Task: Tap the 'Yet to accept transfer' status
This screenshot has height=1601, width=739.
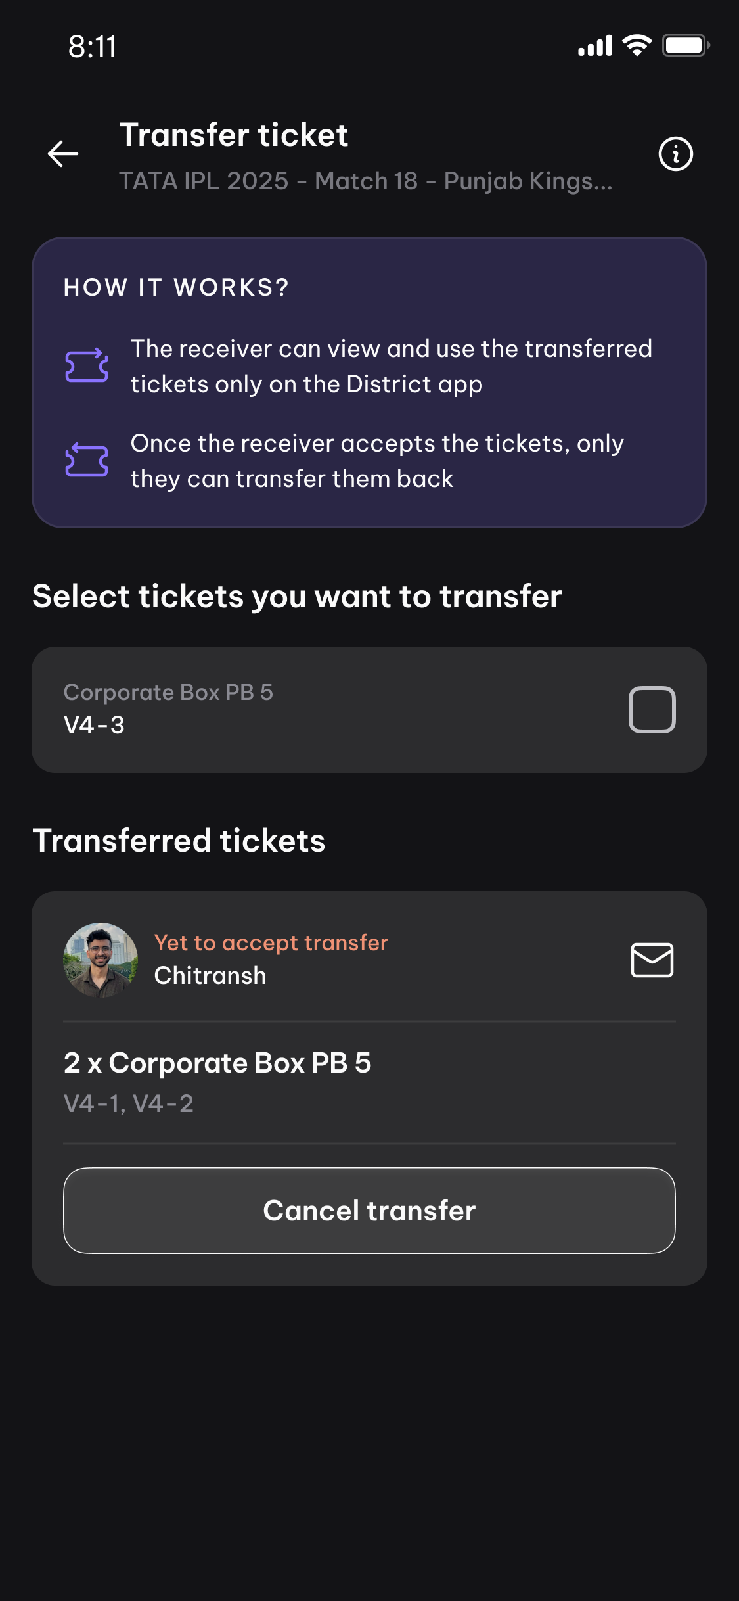Action: point(271,942)
